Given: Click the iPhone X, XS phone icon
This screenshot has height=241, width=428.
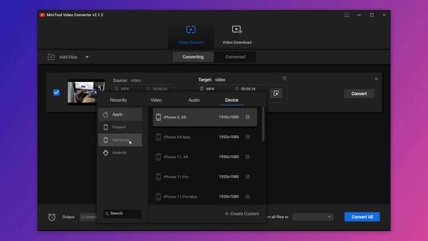Looking at the screenshot, I should pos(158,117).
